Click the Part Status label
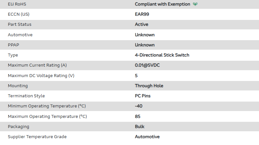The height and width of the screenshot is (145, 259). 20,24
